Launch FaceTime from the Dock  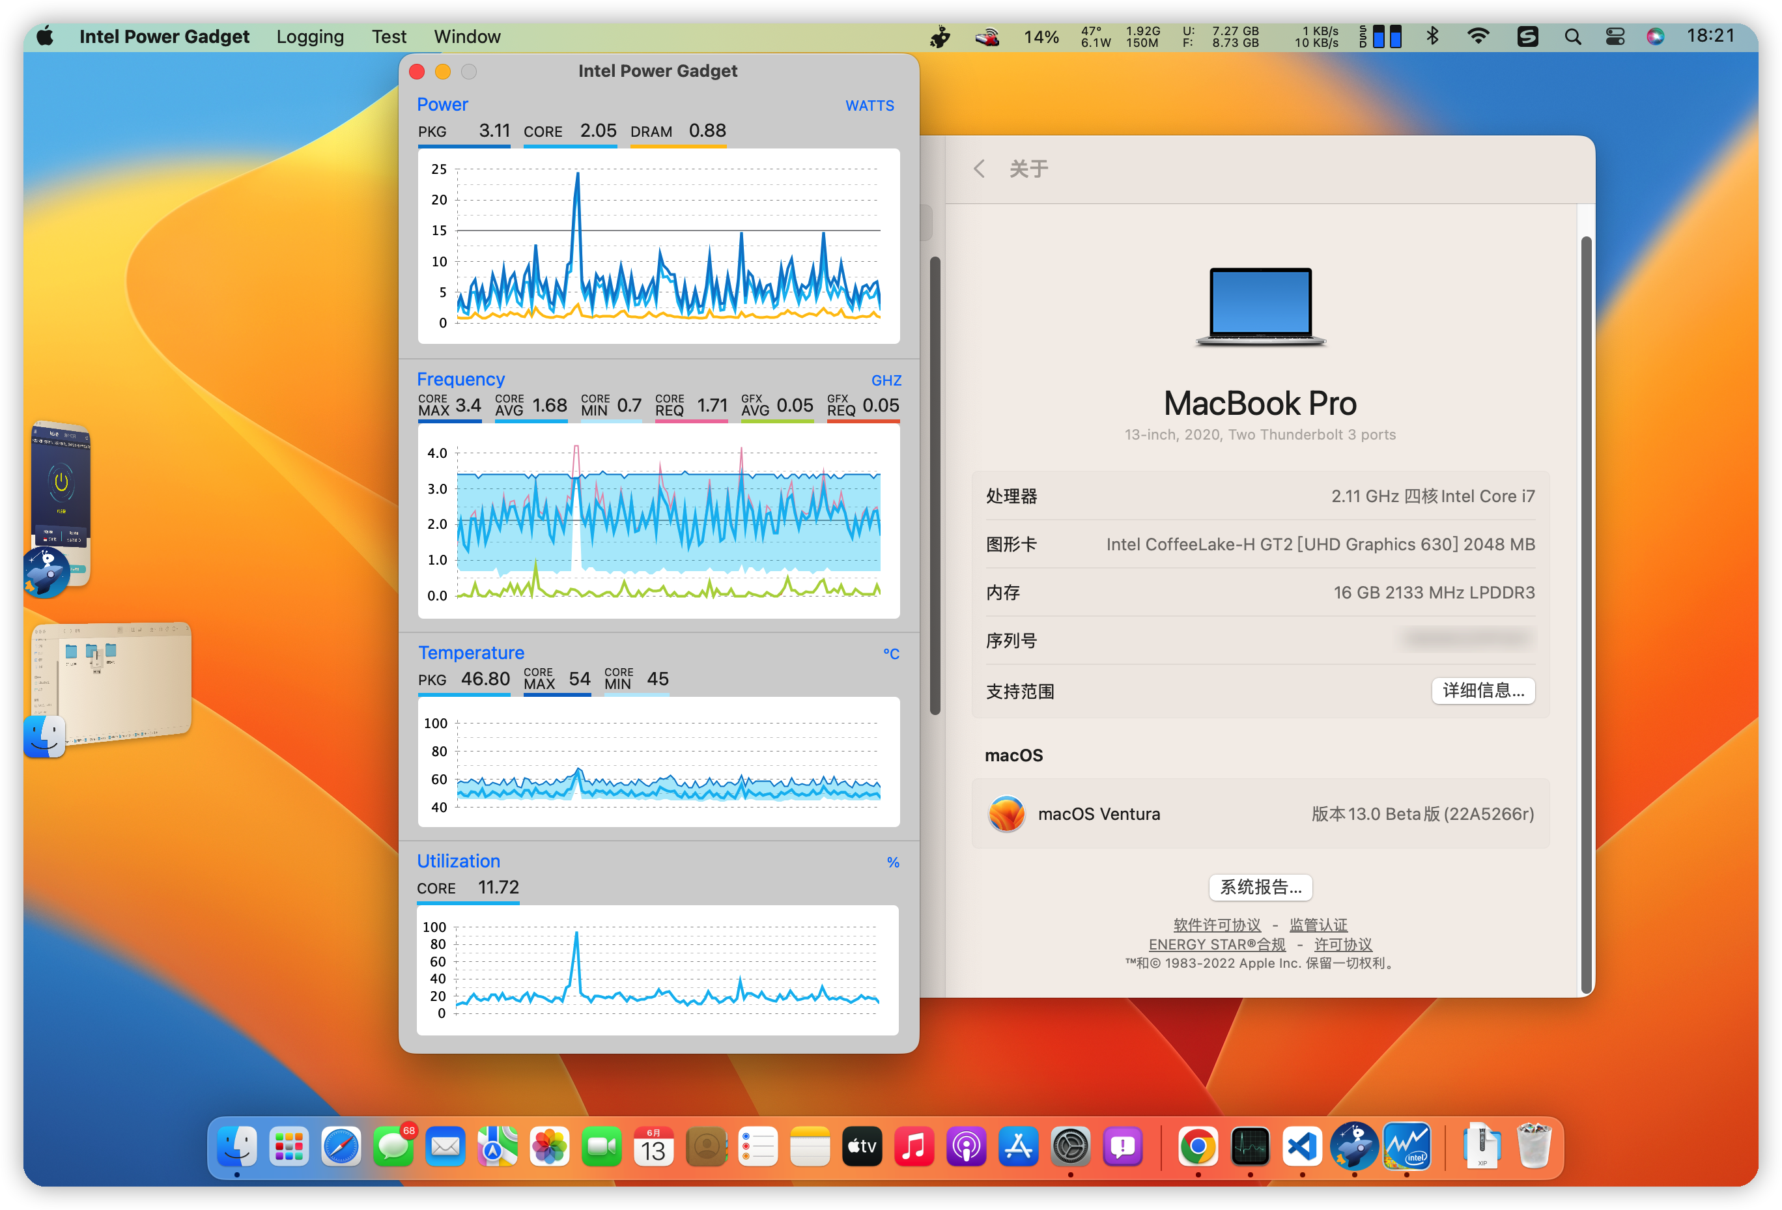click(601, 1146)
